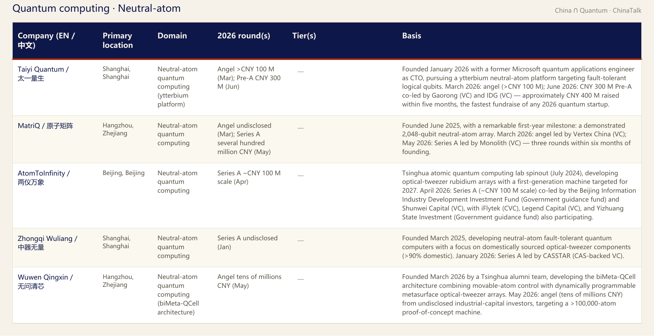Select the "Company (EN / 中文)" column header
Viewport: 654px width, 336px height.
pyautogui.click(x=46, y=40)
